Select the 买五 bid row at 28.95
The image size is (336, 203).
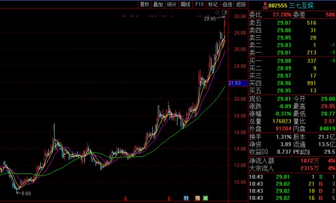(292, 91)
